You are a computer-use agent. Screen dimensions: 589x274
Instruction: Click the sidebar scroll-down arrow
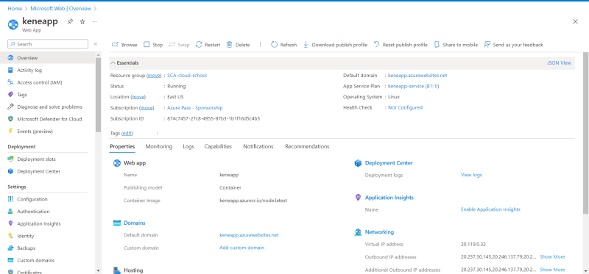[x=99, y=270]
